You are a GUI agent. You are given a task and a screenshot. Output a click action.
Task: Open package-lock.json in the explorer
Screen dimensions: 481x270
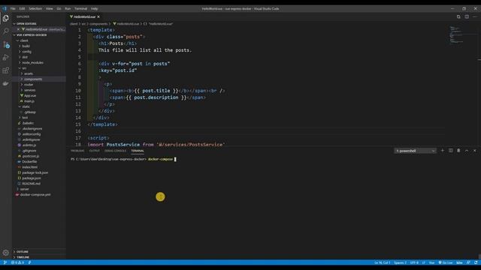click(35, 172)
